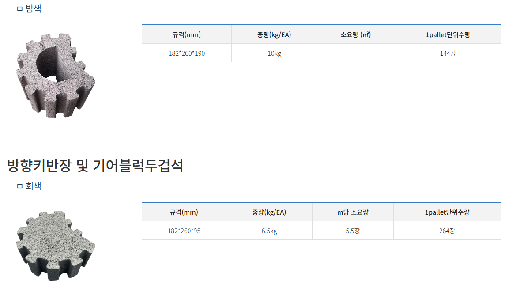Click the square bullet before 회색
This screenshot has height=288, width=509.
[x=20, y=186]
